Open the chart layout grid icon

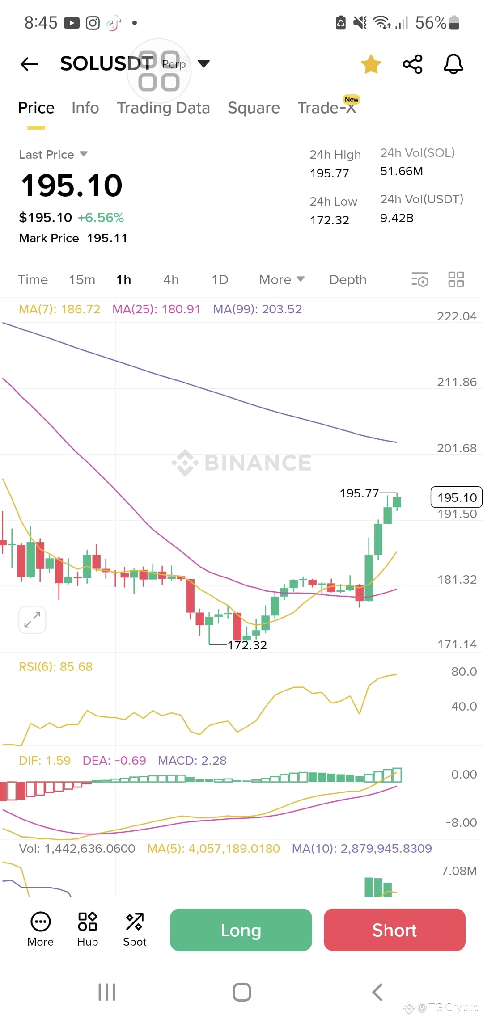pos(456,279)
